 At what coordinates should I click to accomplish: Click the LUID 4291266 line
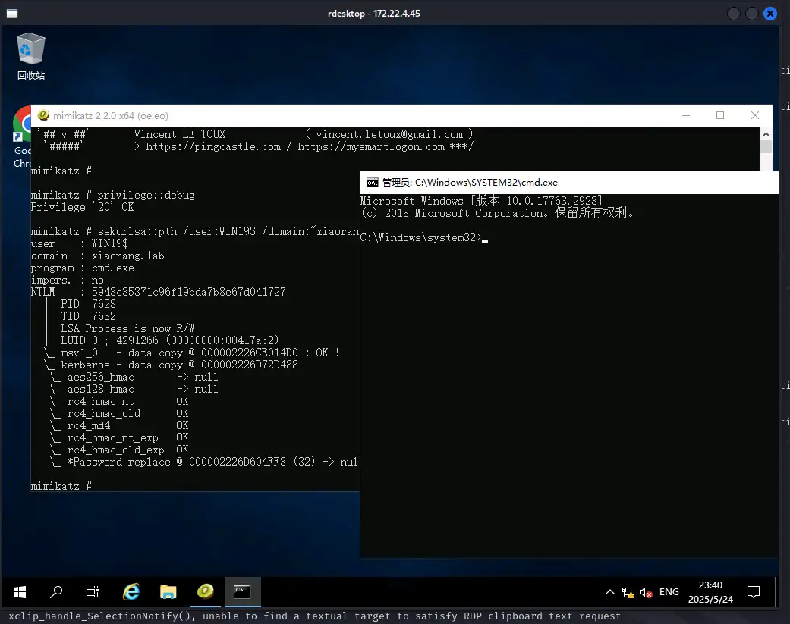pyautogui.click(x=170, y=340)
